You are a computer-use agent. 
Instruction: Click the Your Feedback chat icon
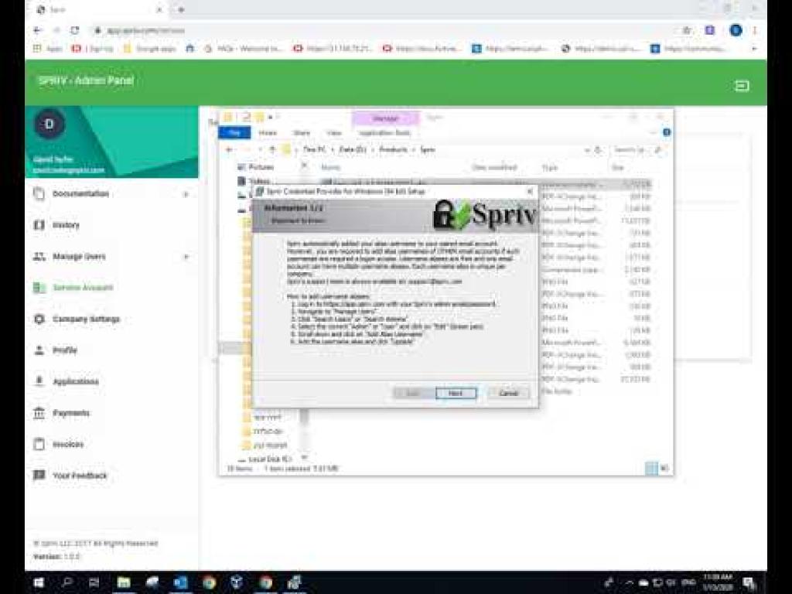(x=39, y=476)
